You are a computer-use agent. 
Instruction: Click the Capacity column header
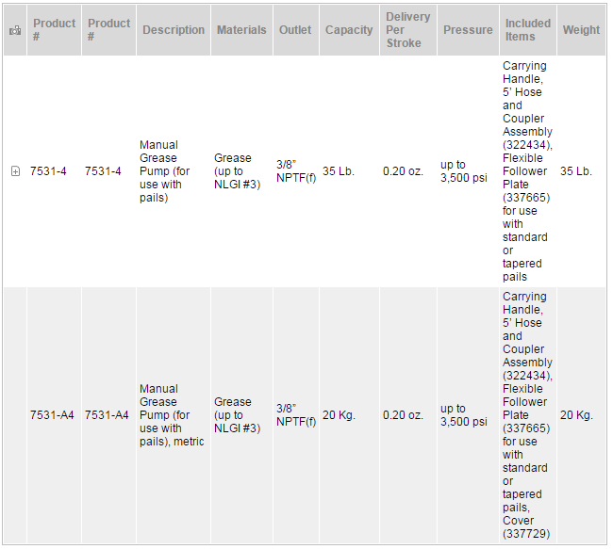click(x=349, y=30)
